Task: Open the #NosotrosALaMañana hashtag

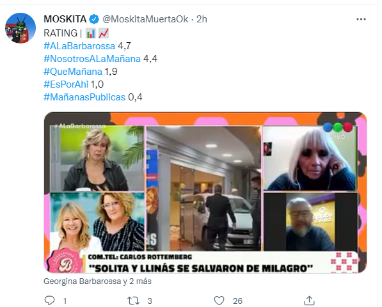Action: pos(92,59)
